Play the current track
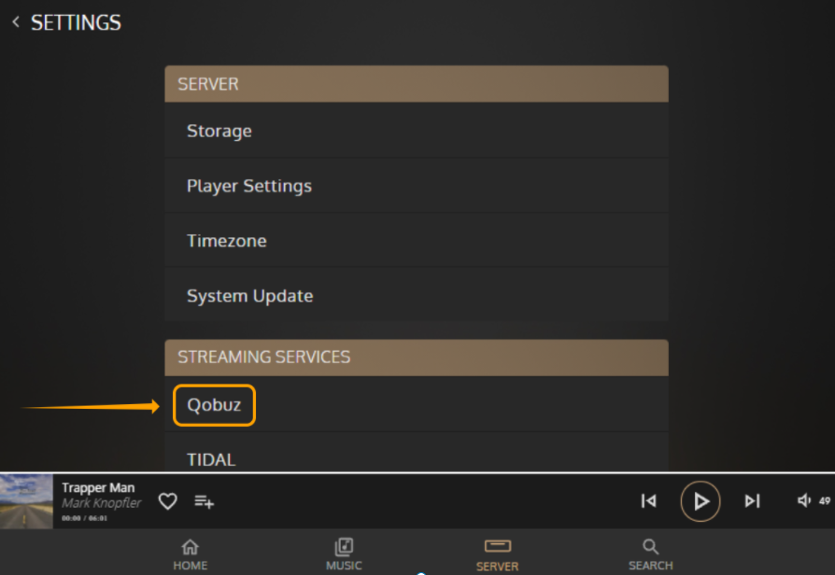 click(x=701, y=501)
